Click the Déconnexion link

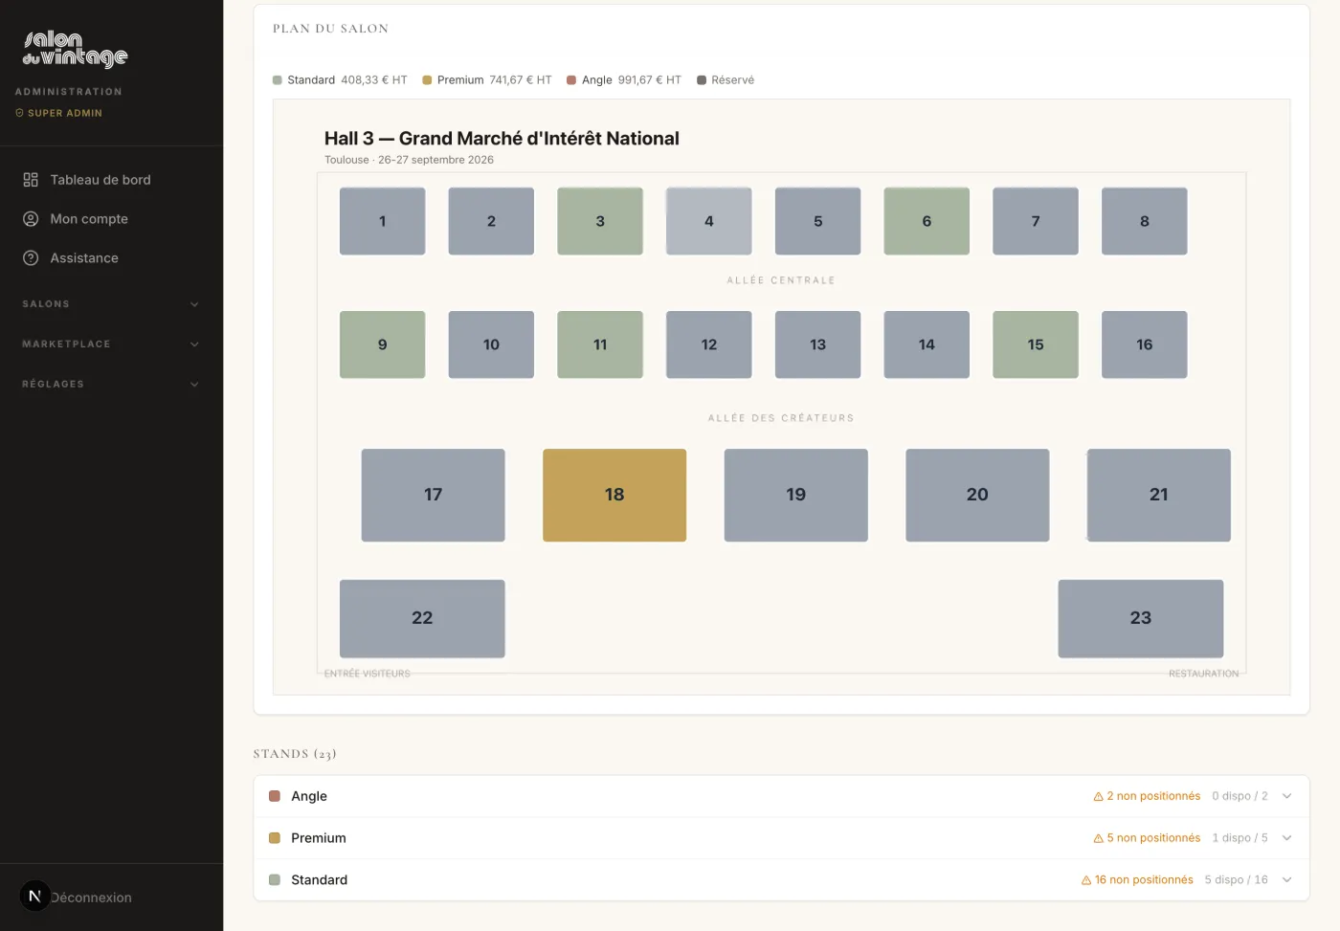pyautogui.click(x=91, y=898)
